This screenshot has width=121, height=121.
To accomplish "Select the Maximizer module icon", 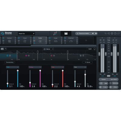I will click(71, 41).
